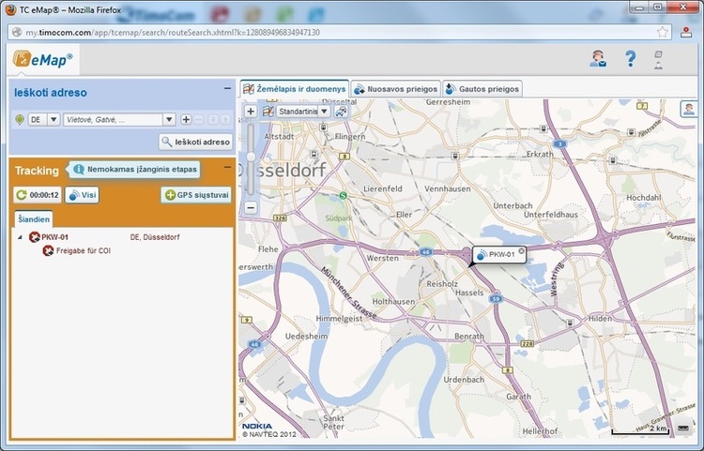Open the help question mark icon
Viewport: 704px width, 451px height.
click(631, 59)
